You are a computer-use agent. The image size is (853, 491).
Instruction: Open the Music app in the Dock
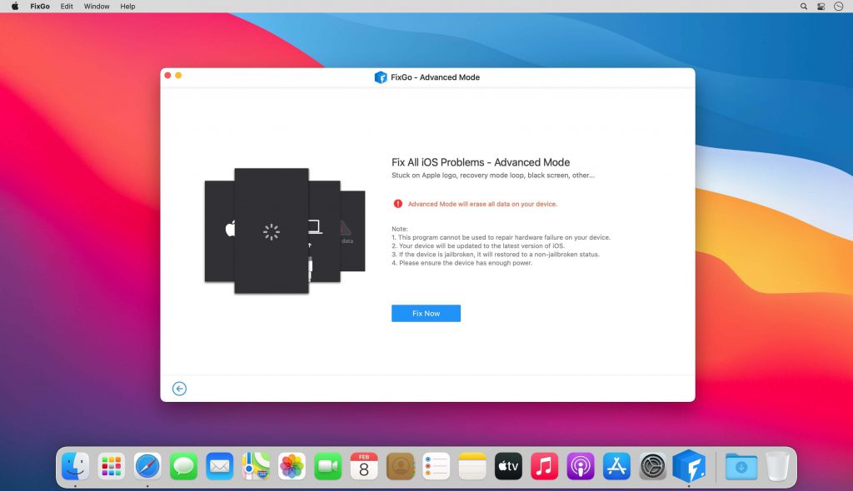[x=544, y=466]
